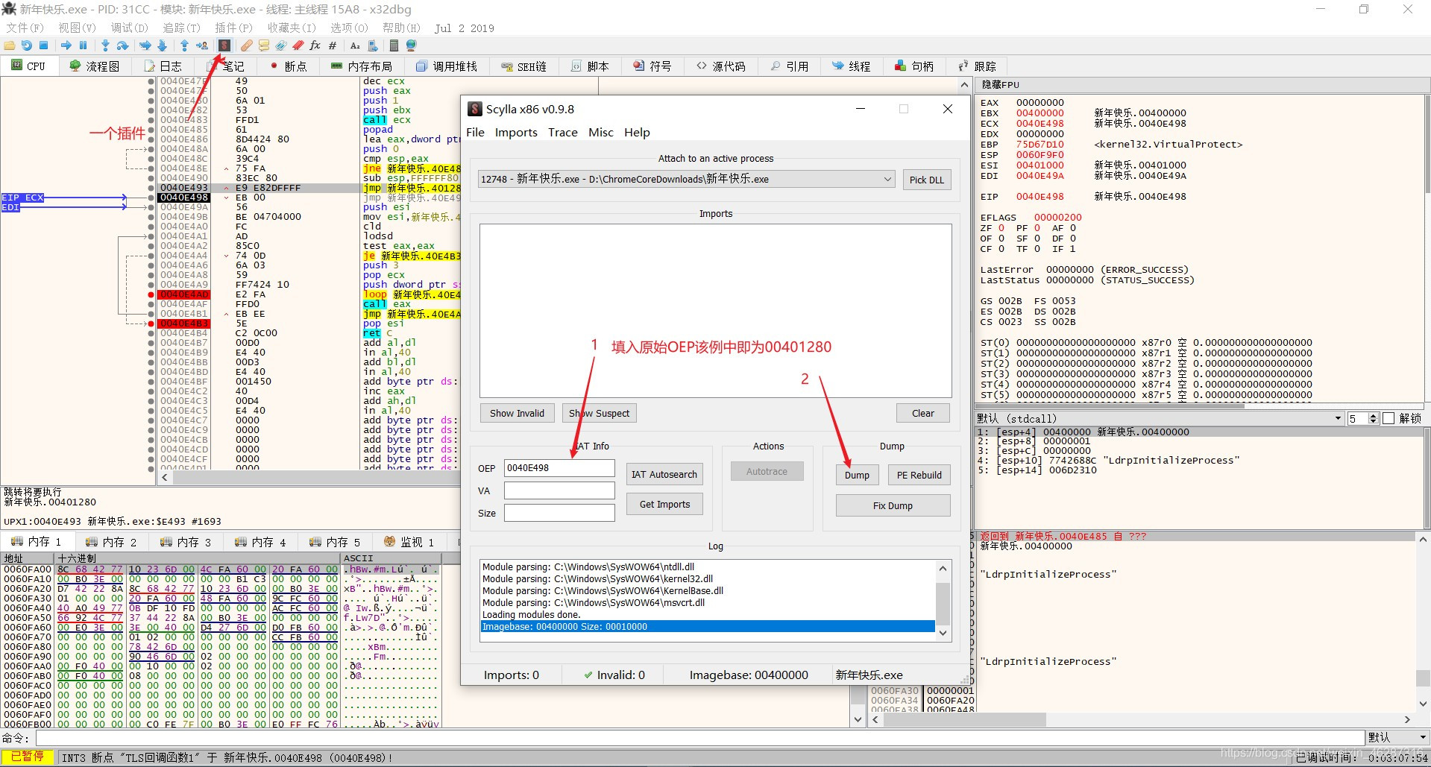Switch to the 内存布局 tab
Viewport: 1431px width, 767px height.
[x=362, y=66]
